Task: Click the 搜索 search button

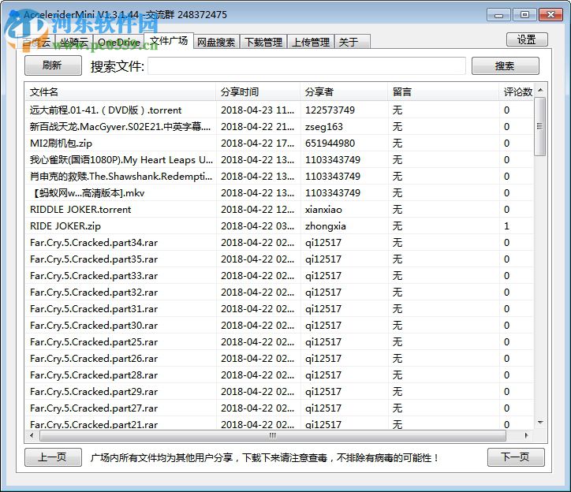Action: coord(505,66)
